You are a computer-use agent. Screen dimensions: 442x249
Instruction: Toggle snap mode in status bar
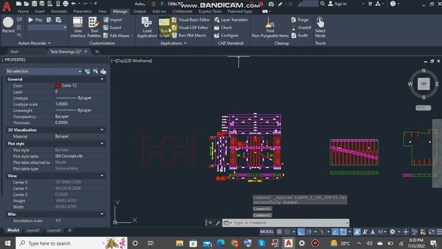coord(287,232)
